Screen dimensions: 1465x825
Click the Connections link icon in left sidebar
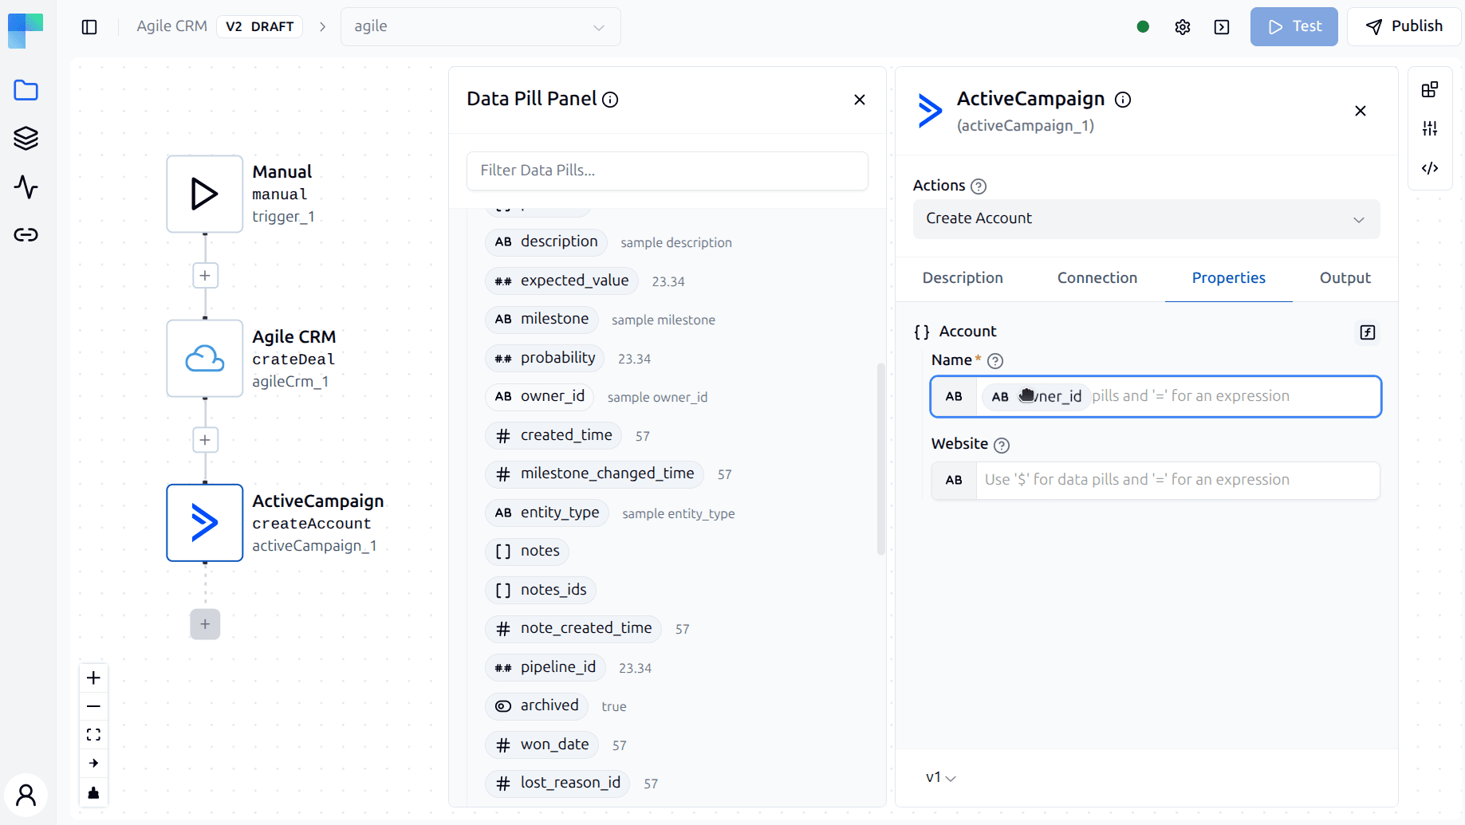26,234
